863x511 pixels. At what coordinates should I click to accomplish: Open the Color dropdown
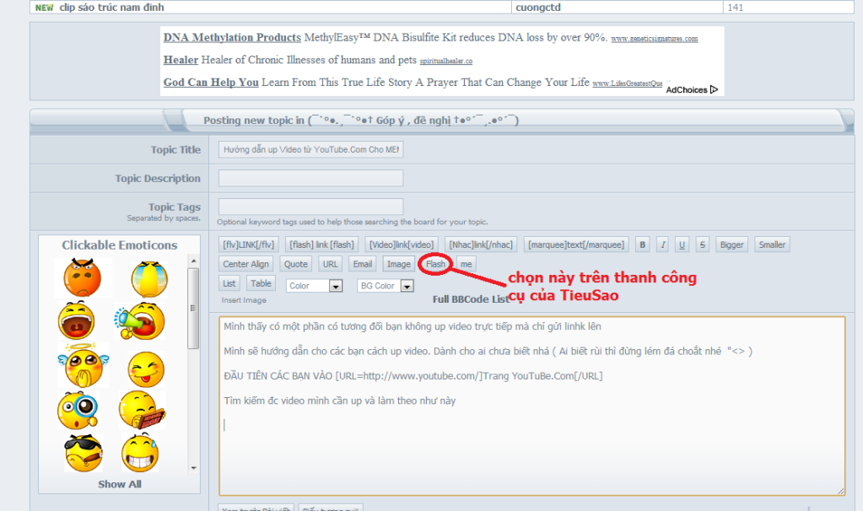(x=314, y=286)
